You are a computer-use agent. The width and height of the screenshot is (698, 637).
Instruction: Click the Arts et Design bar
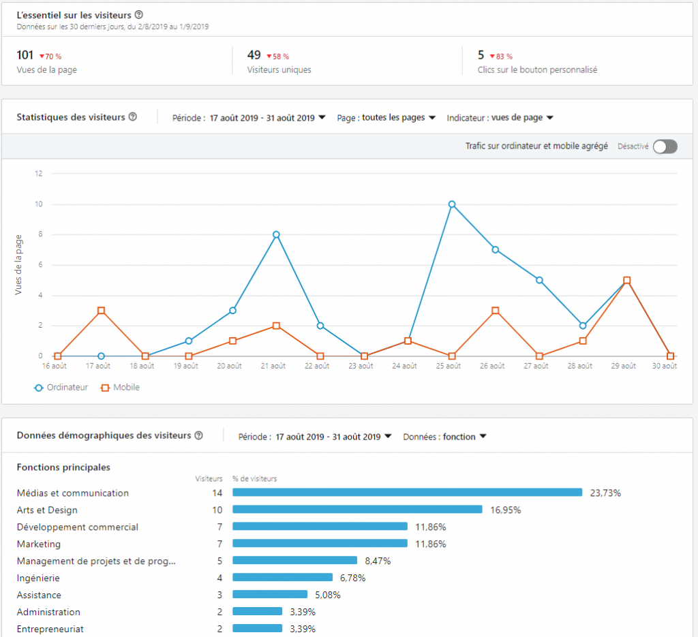pos(357,510)
